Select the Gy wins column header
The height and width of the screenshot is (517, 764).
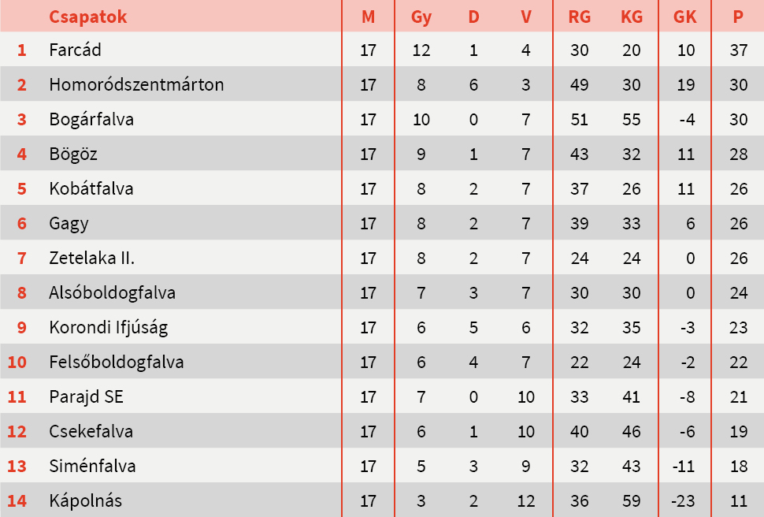[421, 17]
